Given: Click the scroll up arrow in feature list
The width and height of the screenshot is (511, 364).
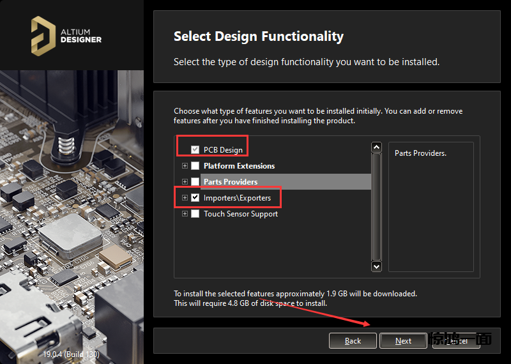Looking at the screenshot, I should click(376, 148).
